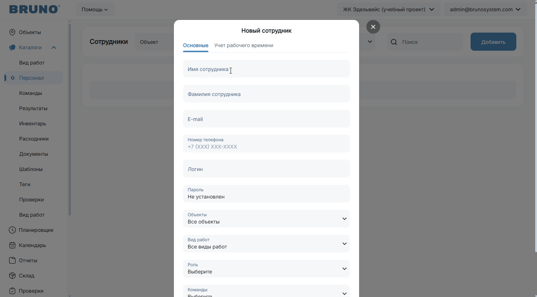Expand the Объекты dropdown in the form
Screen dimensions: 537x297
point(267,219)
